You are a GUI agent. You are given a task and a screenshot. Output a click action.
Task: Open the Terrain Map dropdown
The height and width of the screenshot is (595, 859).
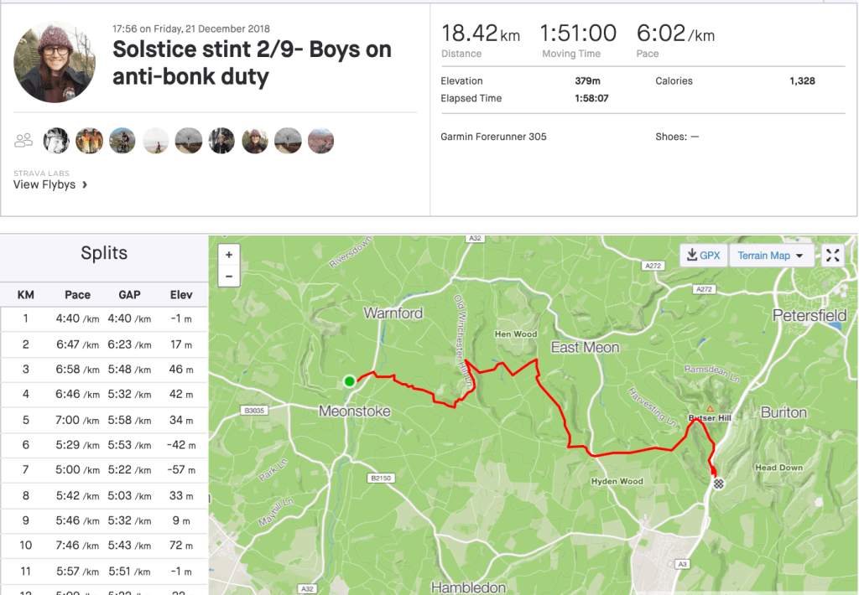[770, 256]
